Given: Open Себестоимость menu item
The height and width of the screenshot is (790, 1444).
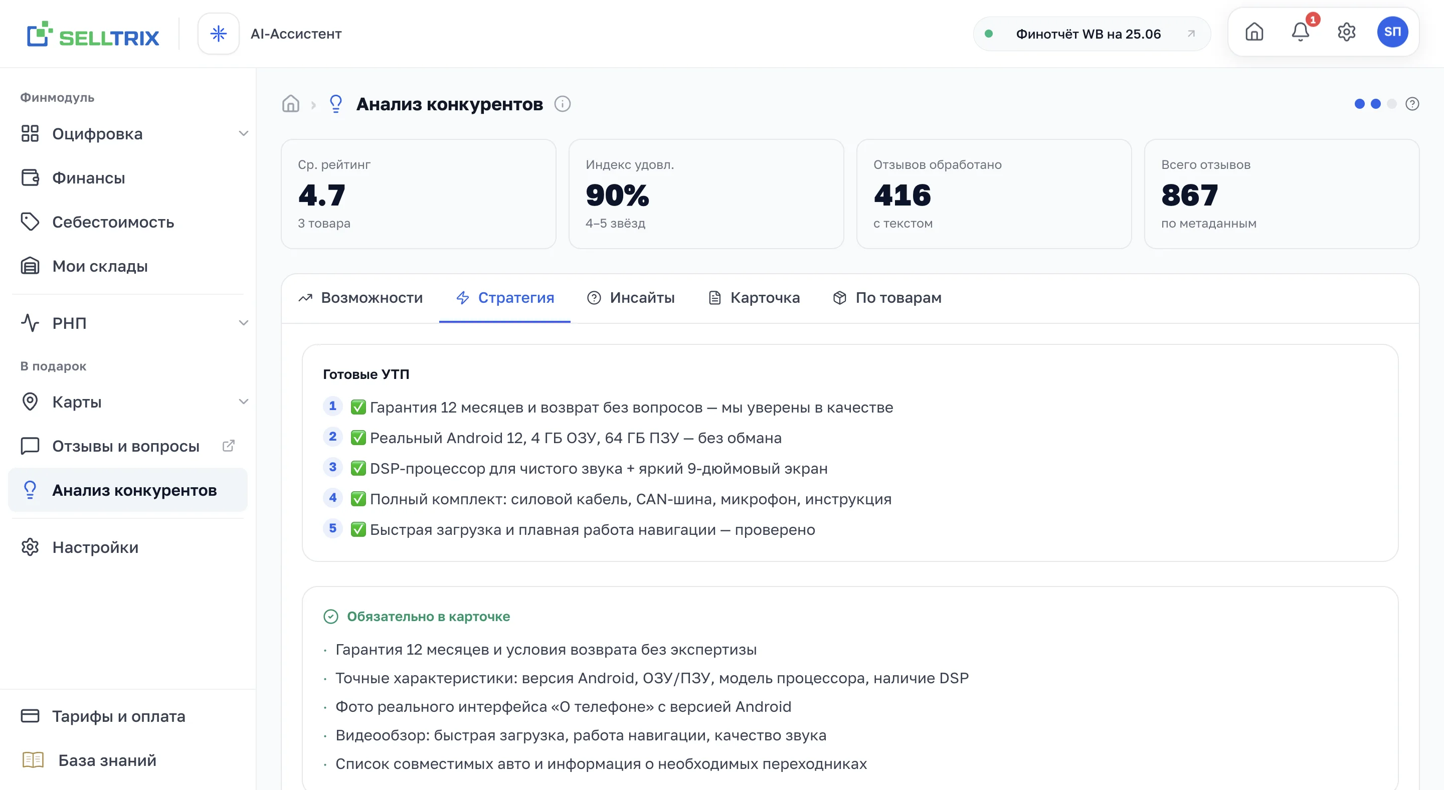Looking at the screenshot, I should [128, 222].
